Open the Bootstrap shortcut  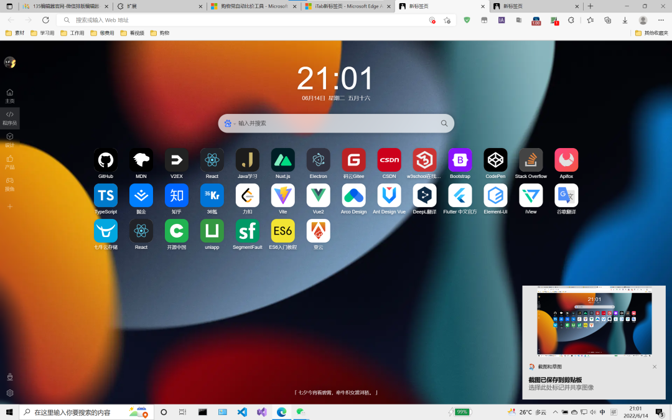click(x=460, y=160)
